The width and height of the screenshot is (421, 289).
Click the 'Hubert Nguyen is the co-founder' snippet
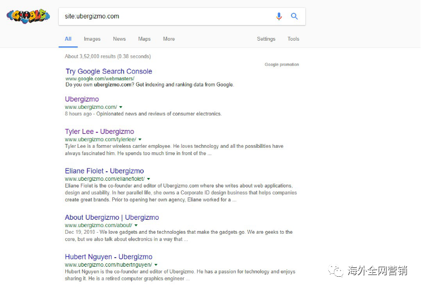click(180, 275)
